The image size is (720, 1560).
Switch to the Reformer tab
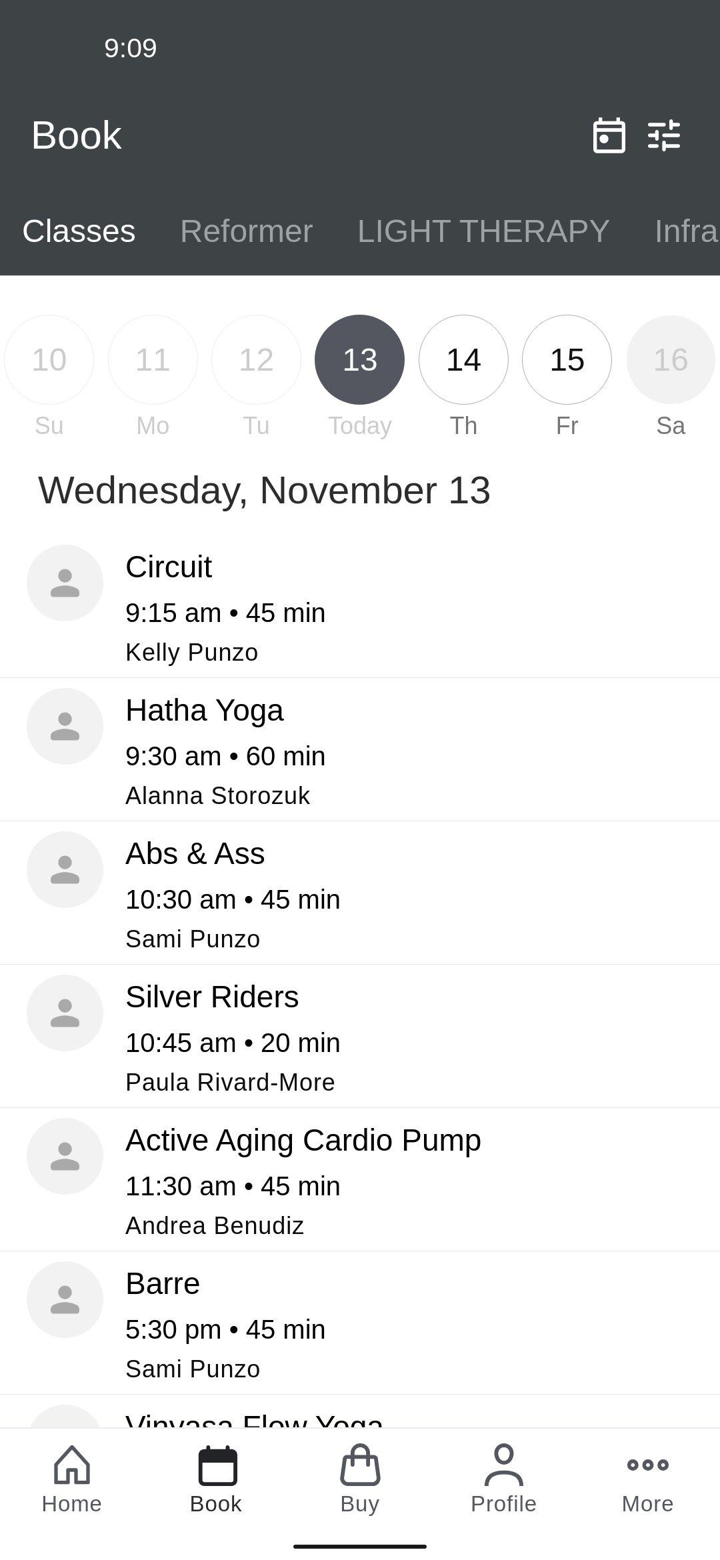pos(246,231)
